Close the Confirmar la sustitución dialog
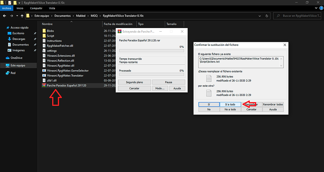This screenshot has width=324, height=172. click(285, 45)
